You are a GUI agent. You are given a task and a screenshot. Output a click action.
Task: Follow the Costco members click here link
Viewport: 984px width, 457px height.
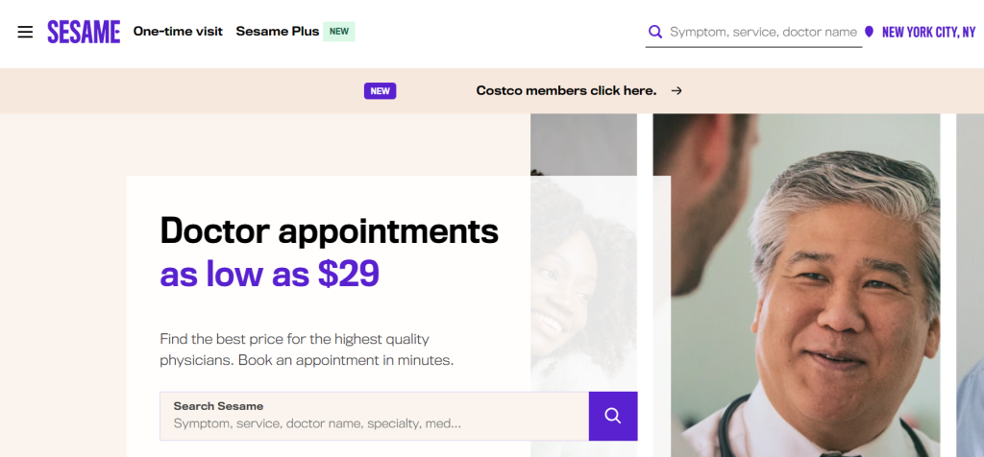coord(566,91)
